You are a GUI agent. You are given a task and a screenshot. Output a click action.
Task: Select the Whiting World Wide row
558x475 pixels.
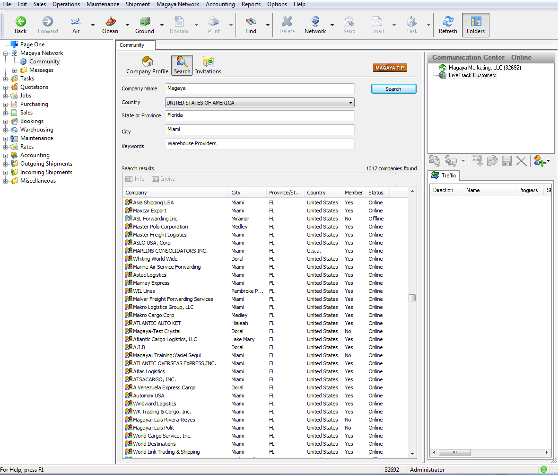pyautogui.click(x=265, y=259)
